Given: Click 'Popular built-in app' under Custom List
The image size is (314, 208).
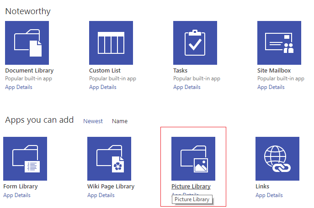Looking at the screenshot, I should [x=112, y=78].
